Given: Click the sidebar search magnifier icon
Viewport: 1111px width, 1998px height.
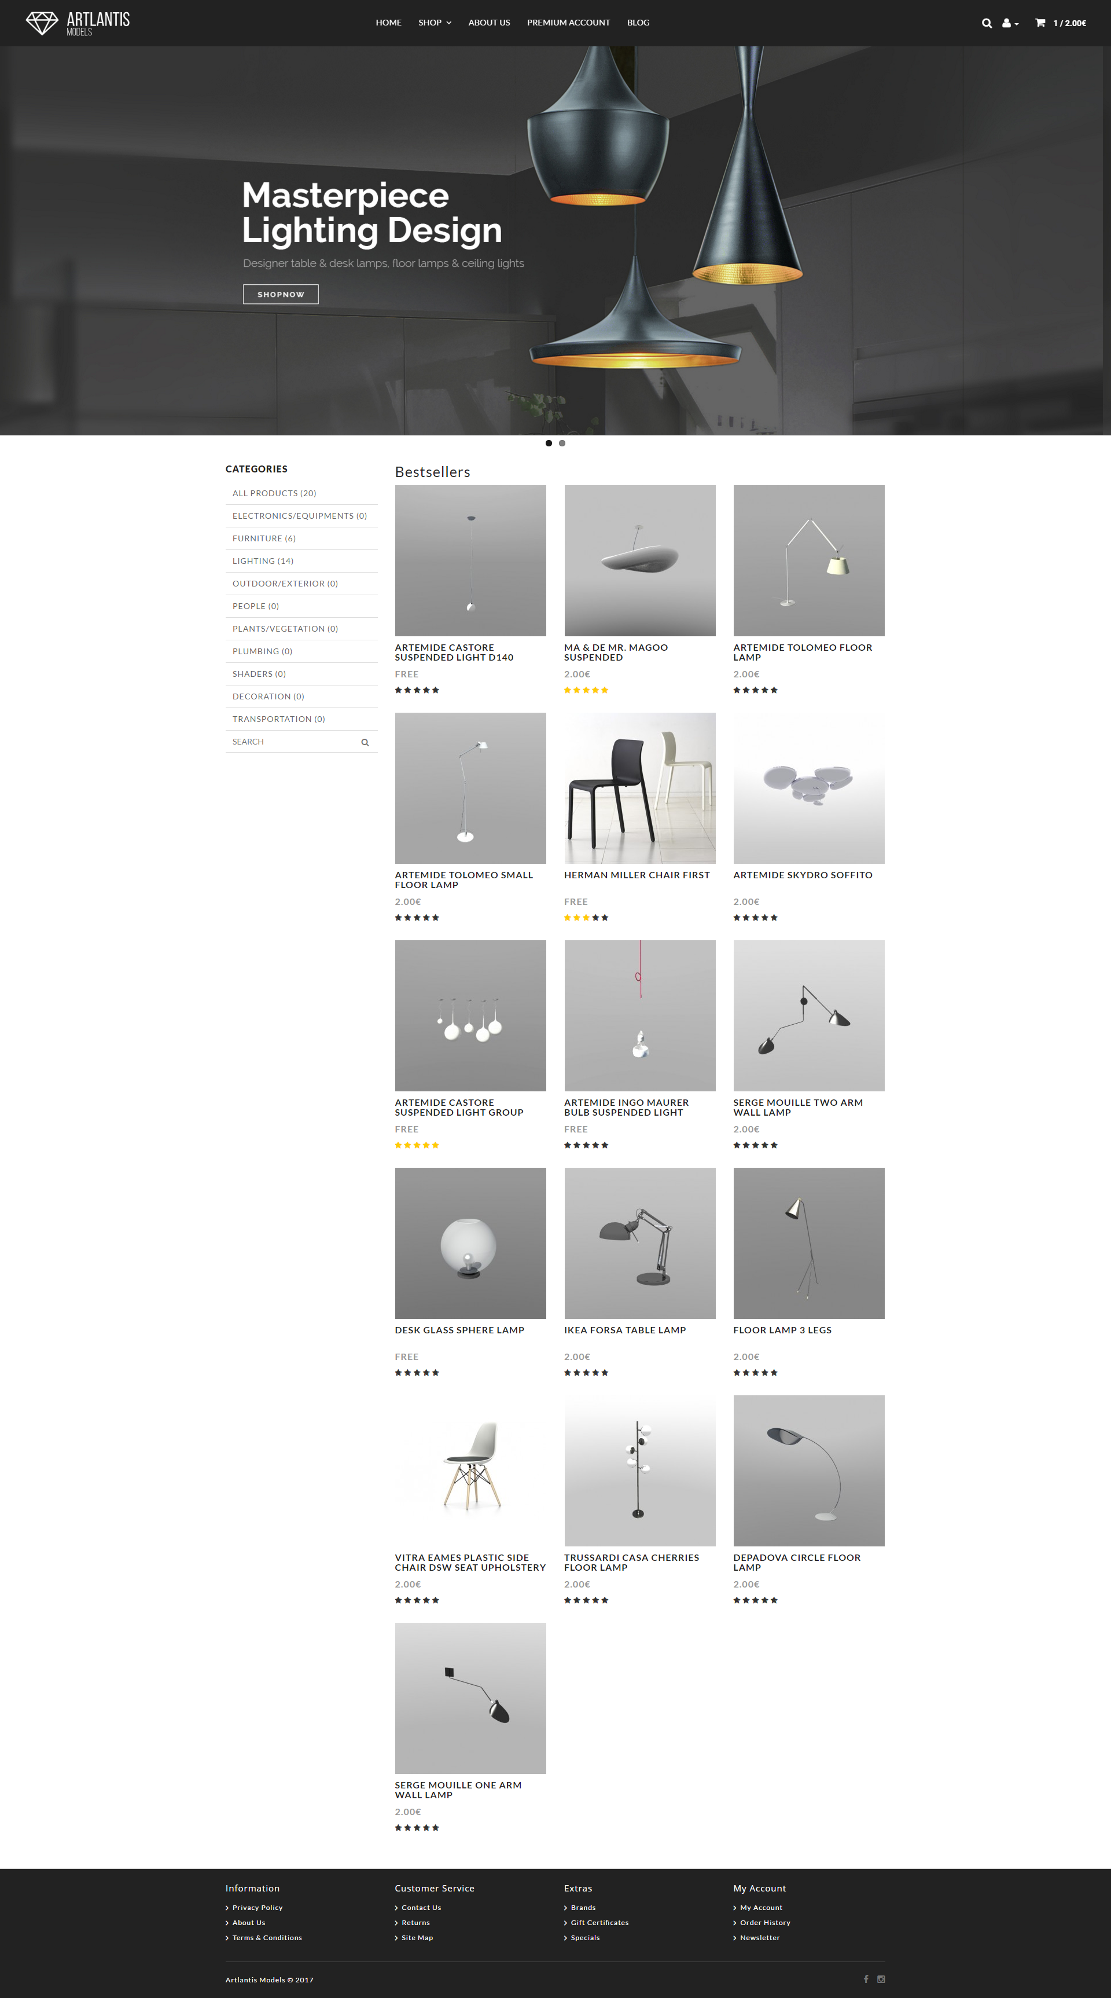Looking at the screenshot, I should tap(365, 742).
